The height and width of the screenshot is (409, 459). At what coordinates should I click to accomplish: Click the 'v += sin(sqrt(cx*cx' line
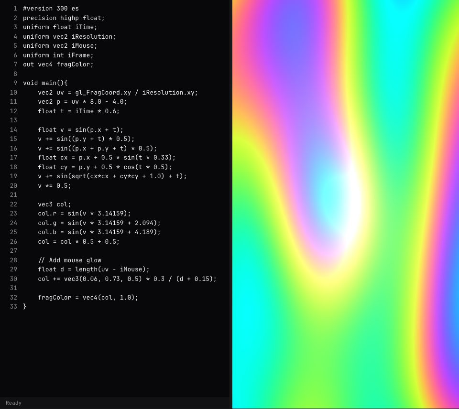pos(112,176)
